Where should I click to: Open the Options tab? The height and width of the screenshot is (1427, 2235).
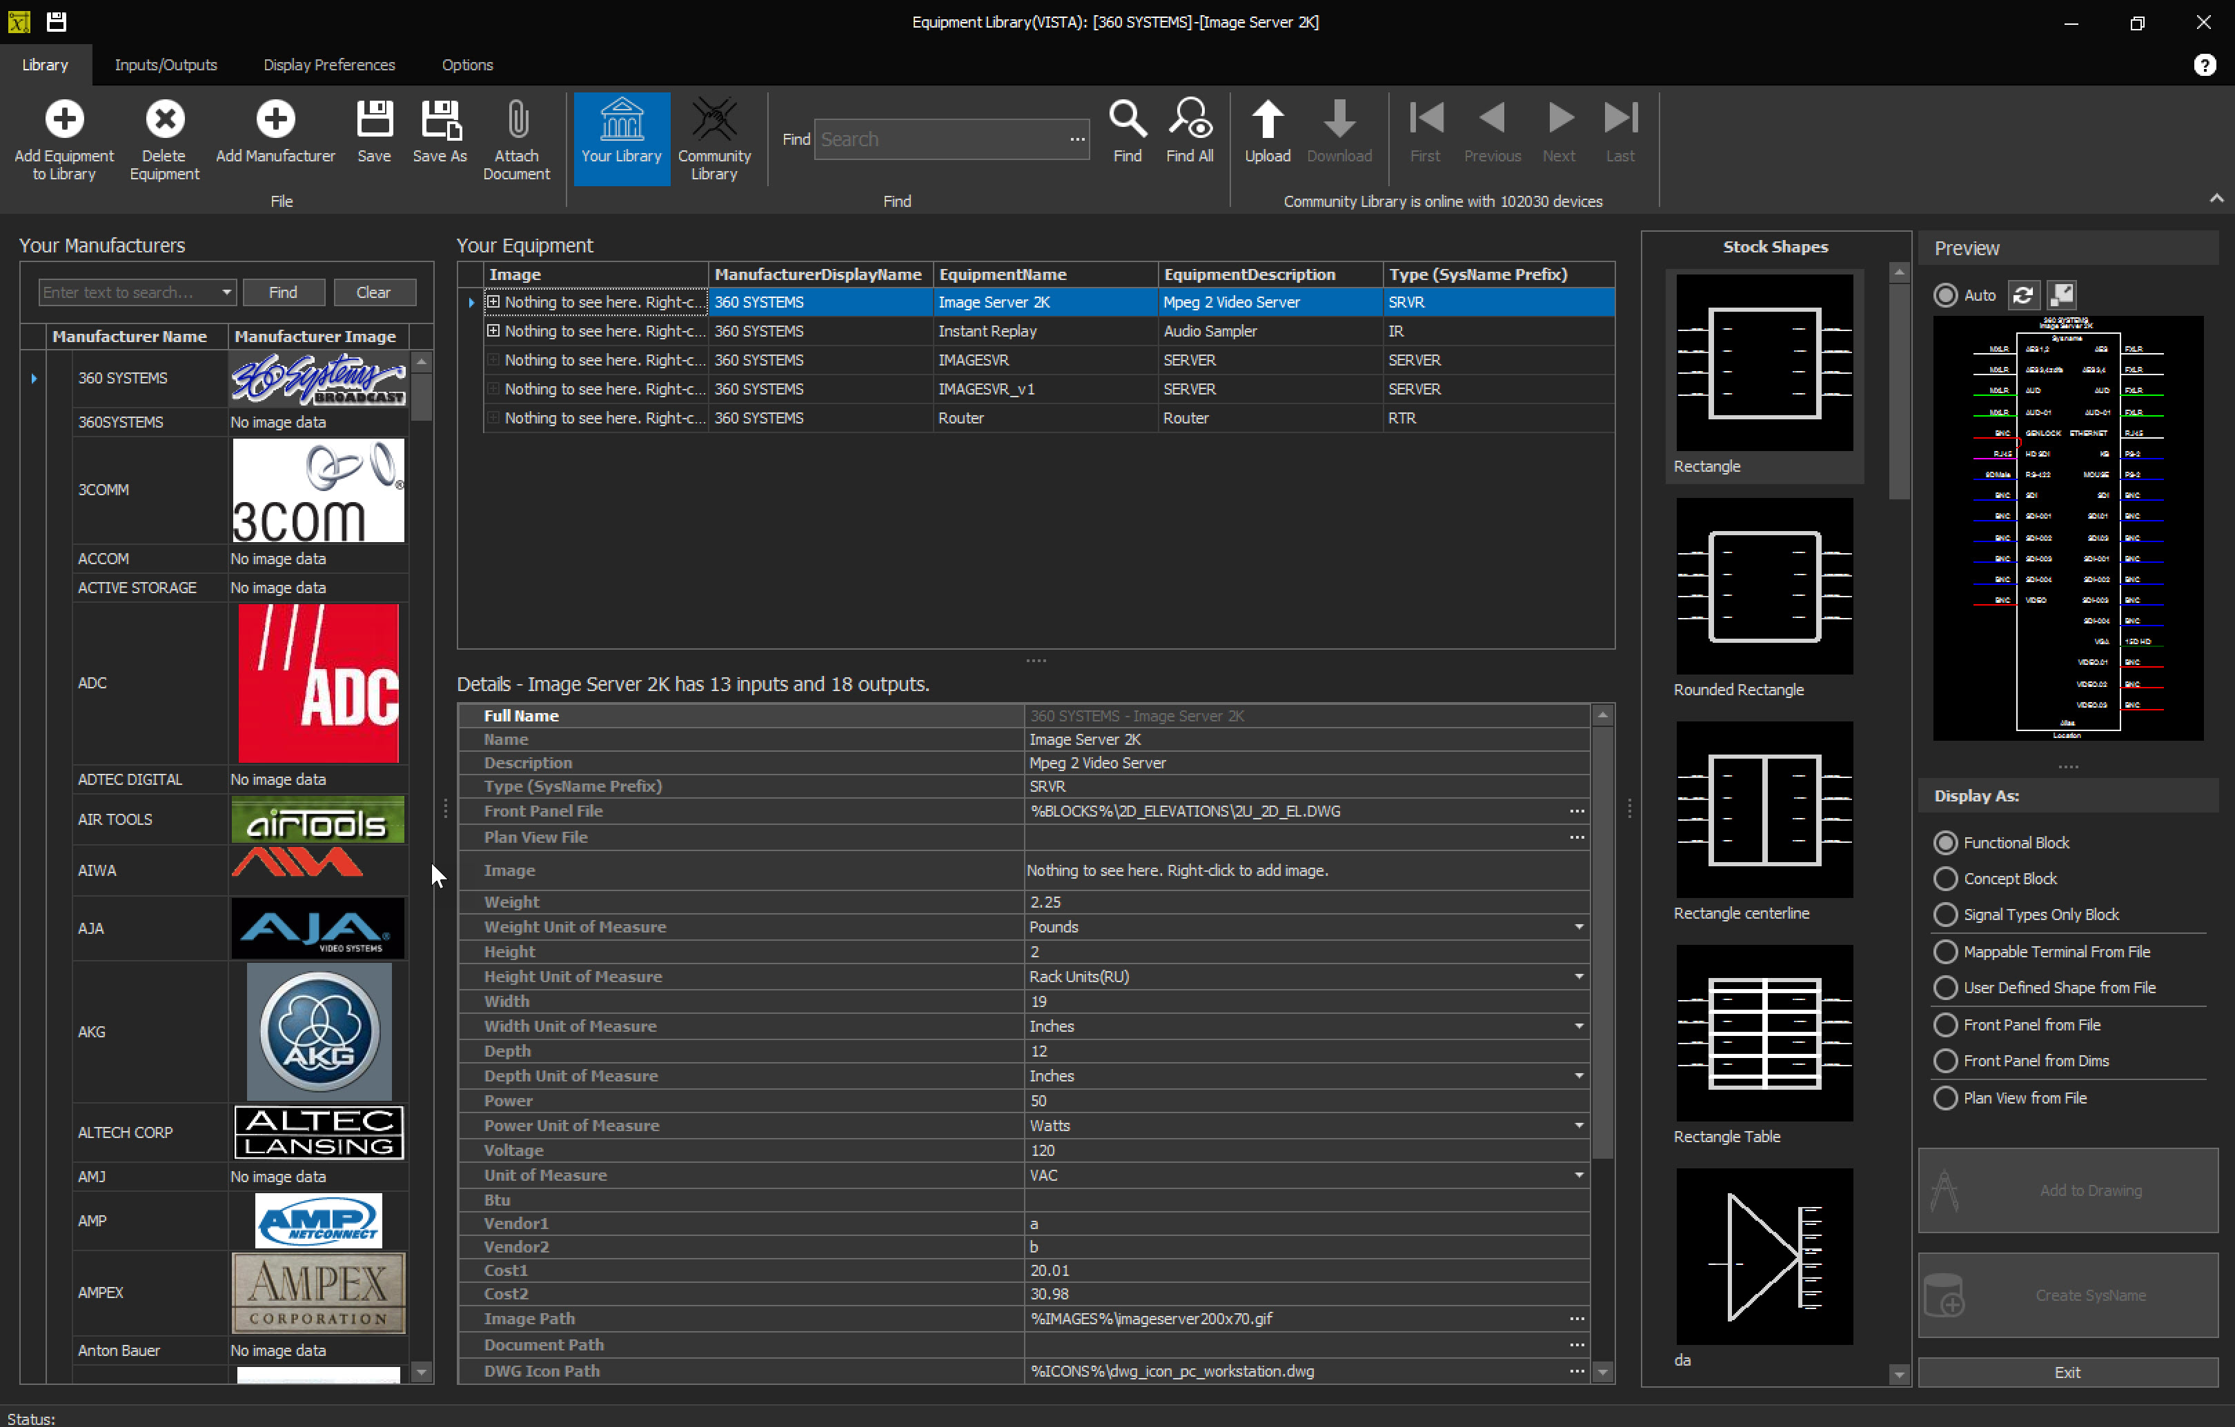click(x=467, y=65)
